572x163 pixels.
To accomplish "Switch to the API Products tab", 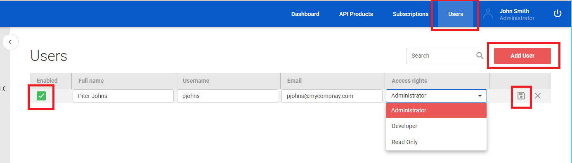I will 356,14.
